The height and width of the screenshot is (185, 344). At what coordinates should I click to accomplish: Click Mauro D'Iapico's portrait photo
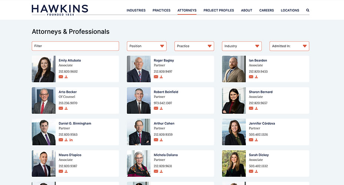(44, 163)
